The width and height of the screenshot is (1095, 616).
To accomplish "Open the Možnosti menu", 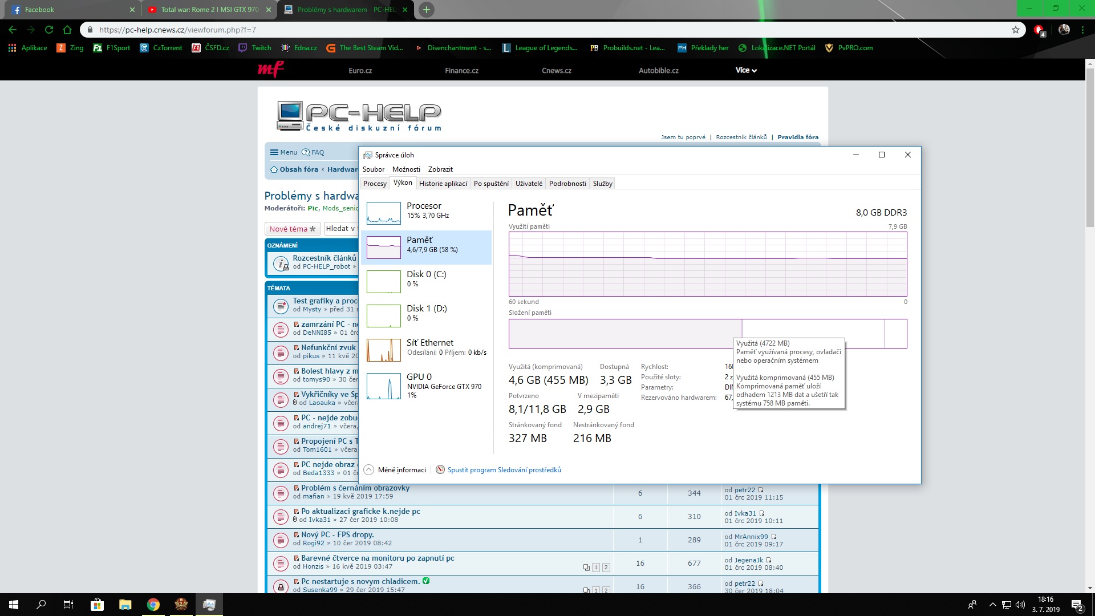I will coord(406,169).
